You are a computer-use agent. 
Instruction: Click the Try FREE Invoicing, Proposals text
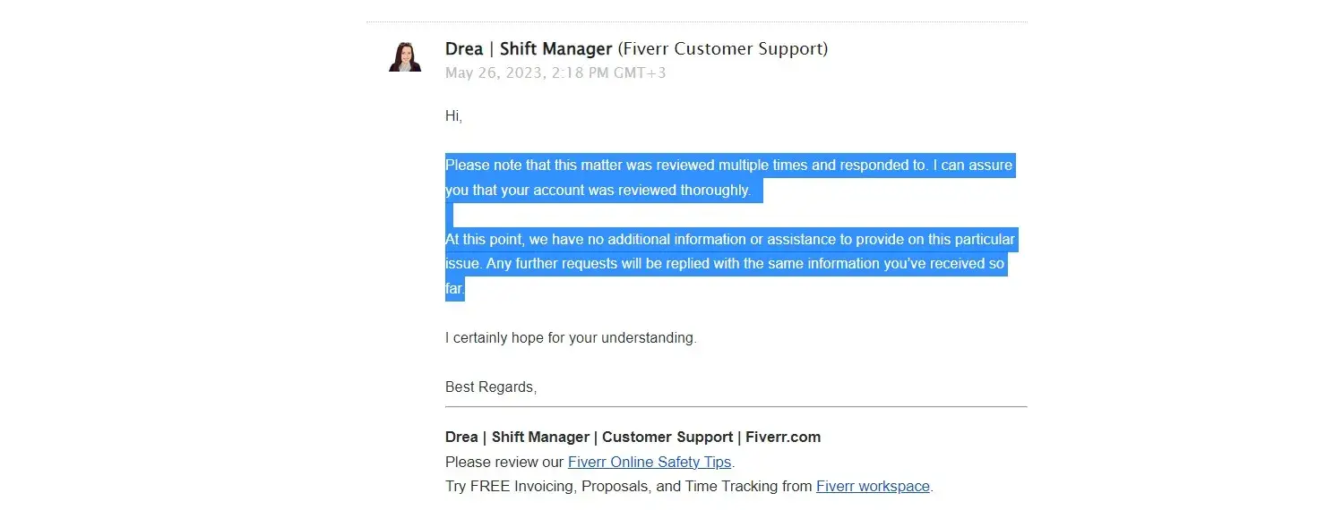[629, 487]
